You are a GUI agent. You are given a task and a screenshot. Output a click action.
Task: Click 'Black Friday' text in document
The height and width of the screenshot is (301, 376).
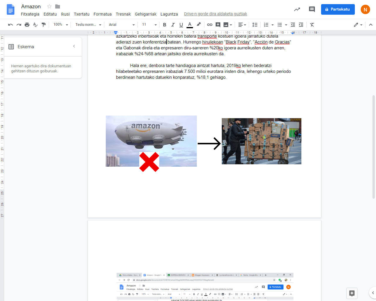click(x=237, y=42)
